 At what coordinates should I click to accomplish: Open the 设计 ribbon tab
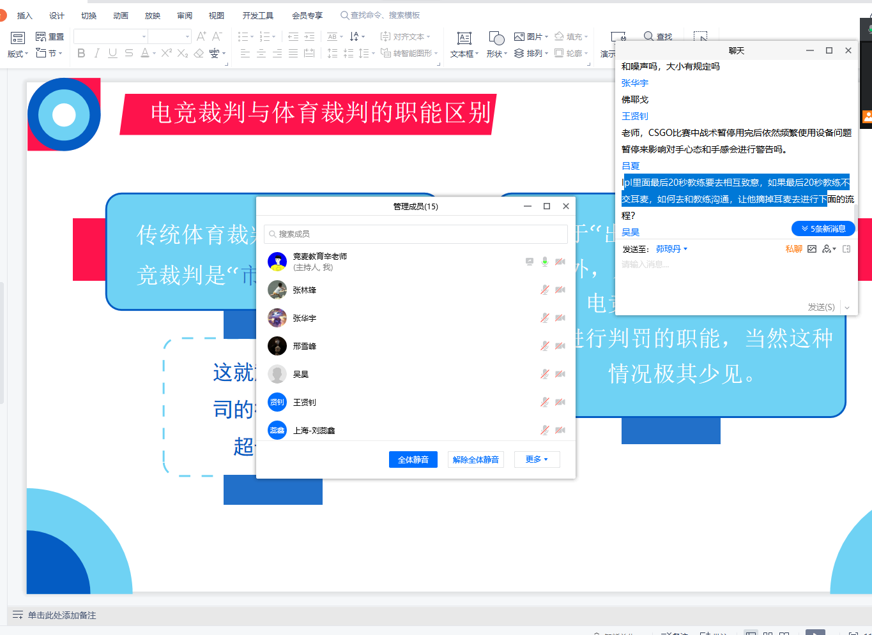coord(57,15)
